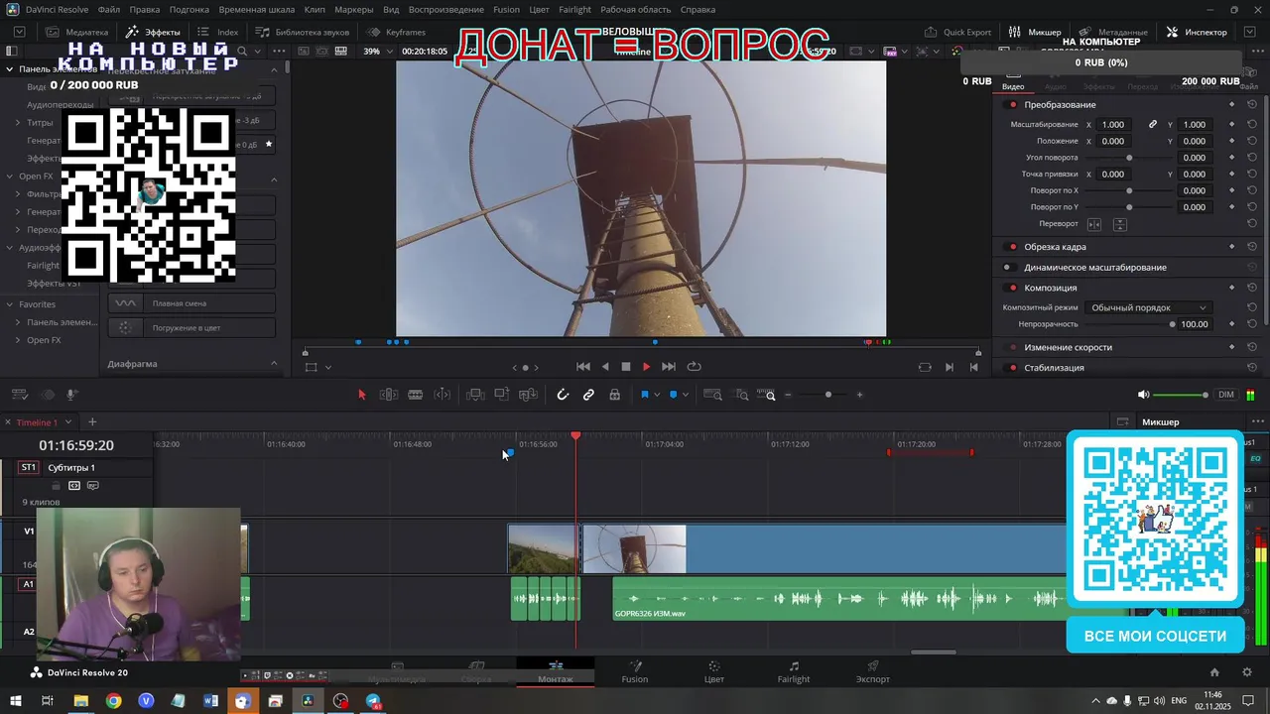Screen dimensions: 1270x714
Task: Activate the Trim edit mode tool
Action: 389,395
